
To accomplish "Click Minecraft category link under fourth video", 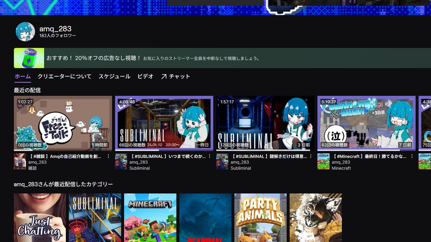I will click(341, 168).
